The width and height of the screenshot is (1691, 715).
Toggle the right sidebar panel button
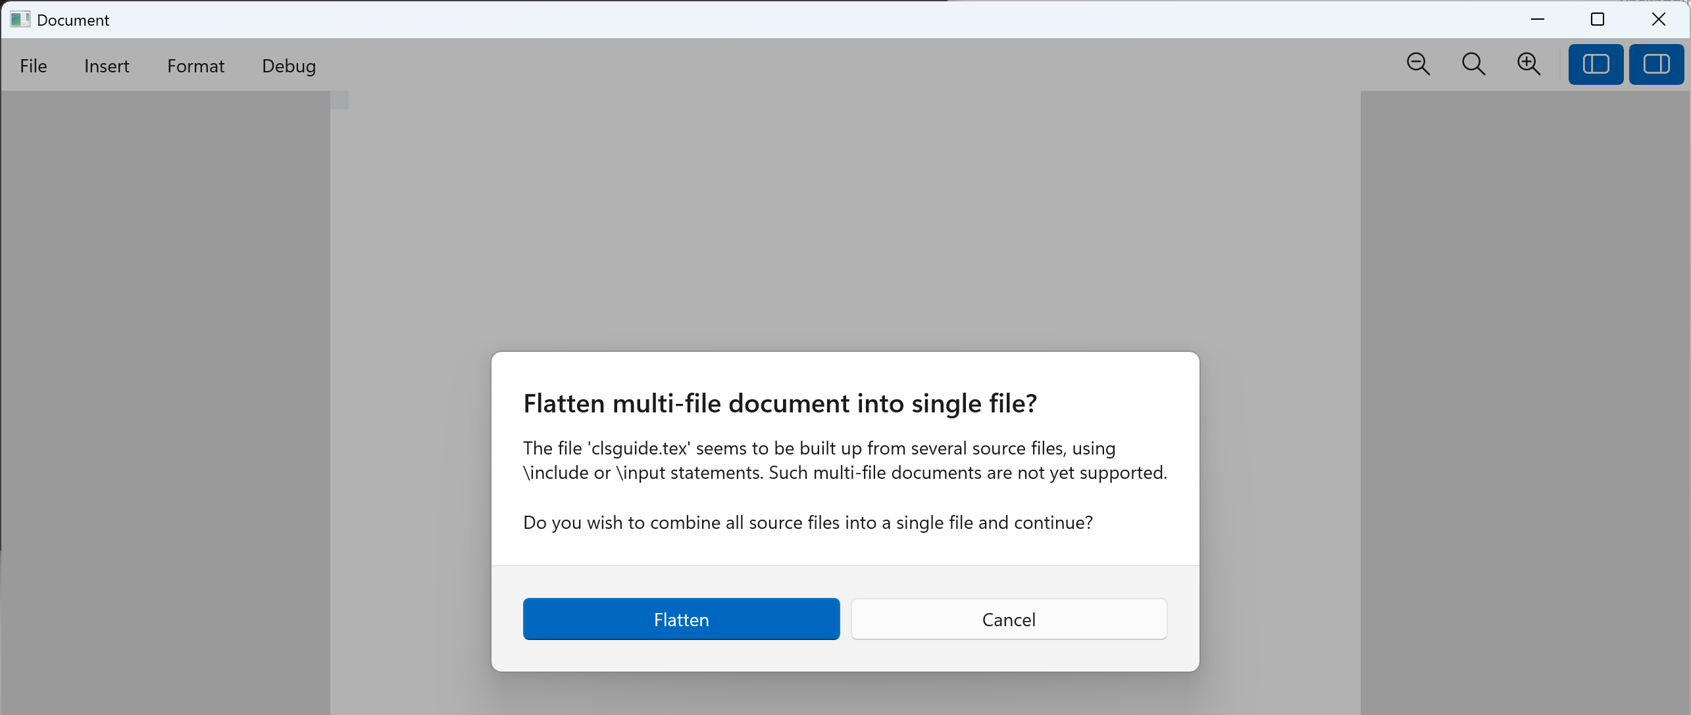coord(1656,64)
